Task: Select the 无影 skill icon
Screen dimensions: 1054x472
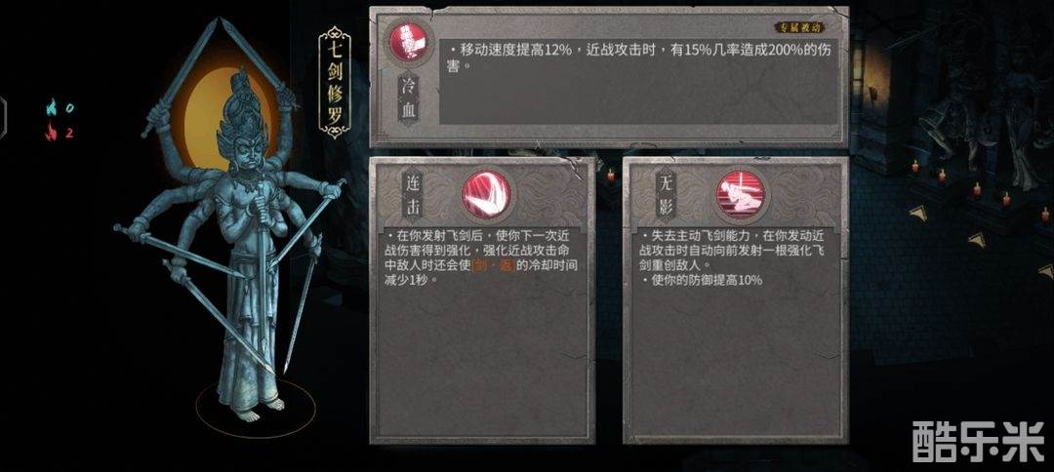Action: tap(741, 195)
